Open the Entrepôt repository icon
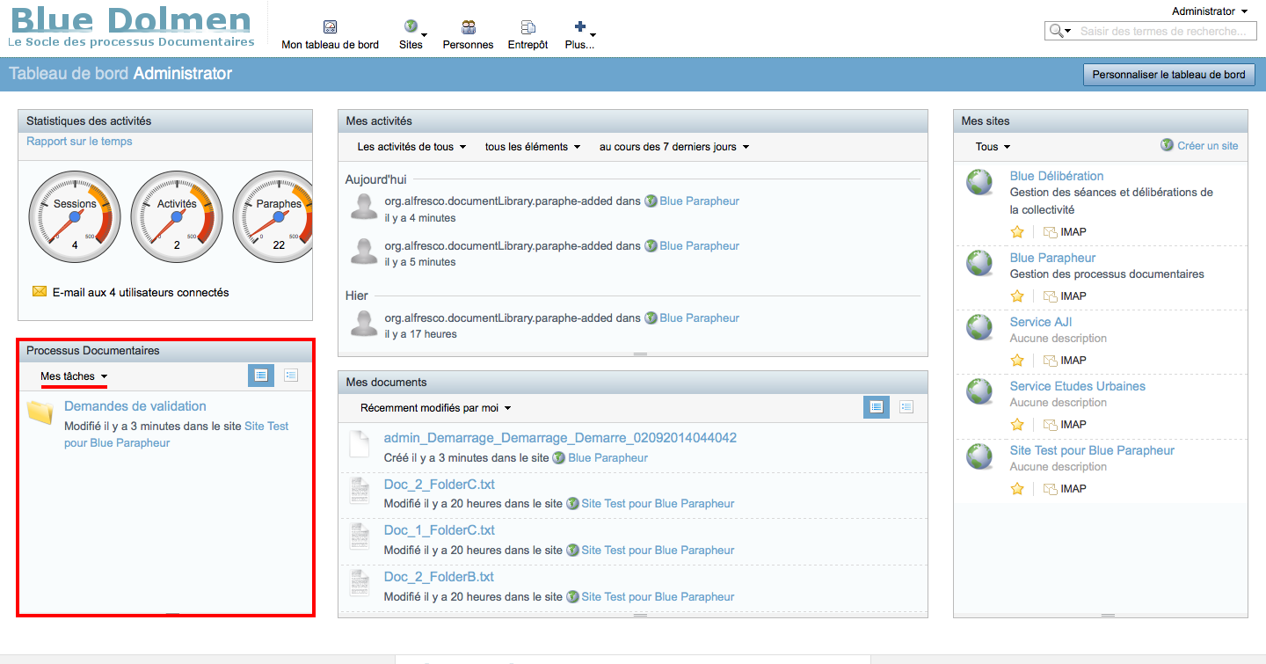 pos(527,27)
